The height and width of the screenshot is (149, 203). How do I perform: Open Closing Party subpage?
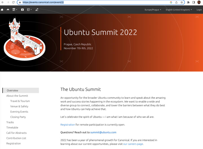18,117
